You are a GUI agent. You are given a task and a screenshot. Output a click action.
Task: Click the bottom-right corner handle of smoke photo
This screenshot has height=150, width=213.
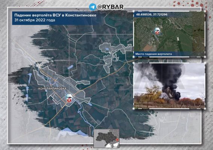click(205, 108)
